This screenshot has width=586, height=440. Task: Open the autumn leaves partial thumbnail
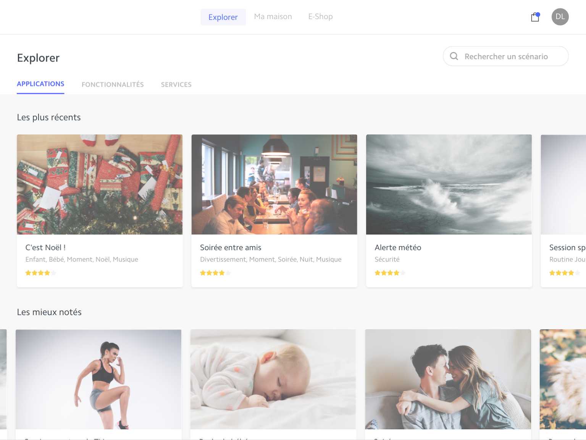point(563,379)
